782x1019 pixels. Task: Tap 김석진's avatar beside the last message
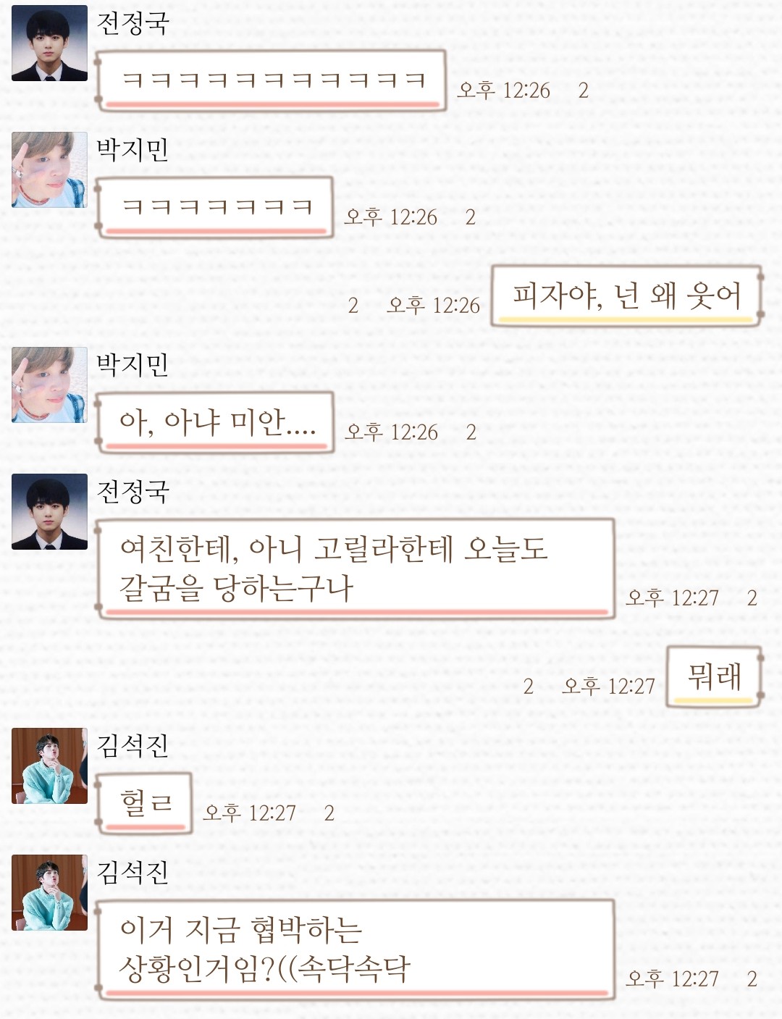click(49, 893)
